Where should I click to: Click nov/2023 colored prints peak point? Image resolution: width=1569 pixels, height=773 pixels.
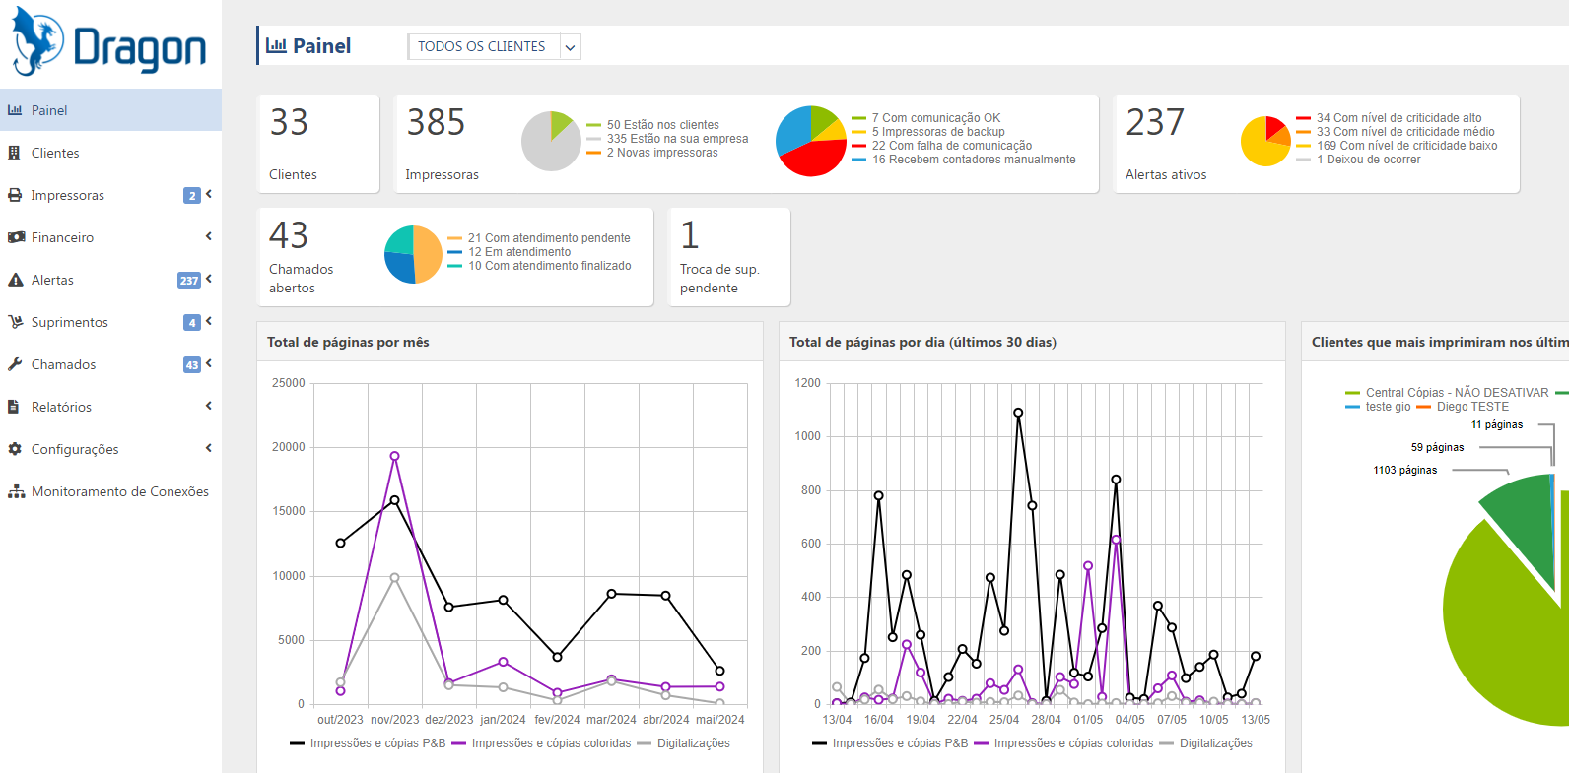tap(394, 456)
